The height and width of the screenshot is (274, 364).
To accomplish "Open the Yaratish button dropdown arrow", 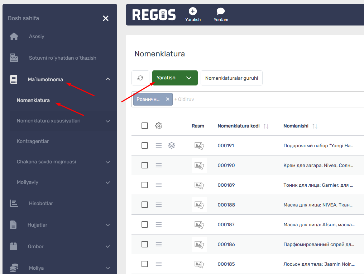I will click(189, 78).
